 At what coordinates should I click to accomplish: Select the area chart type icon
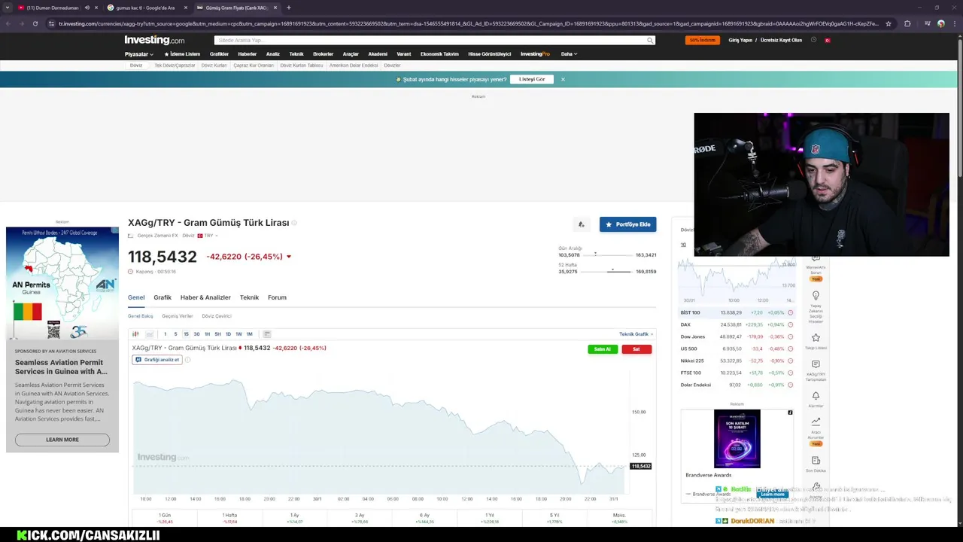[x=150, y=334]
